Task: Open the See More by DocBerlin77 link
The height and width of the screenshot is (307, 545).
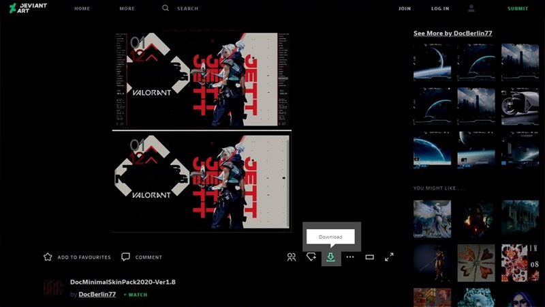Action: pyautogui.click(x=452, y=33)
